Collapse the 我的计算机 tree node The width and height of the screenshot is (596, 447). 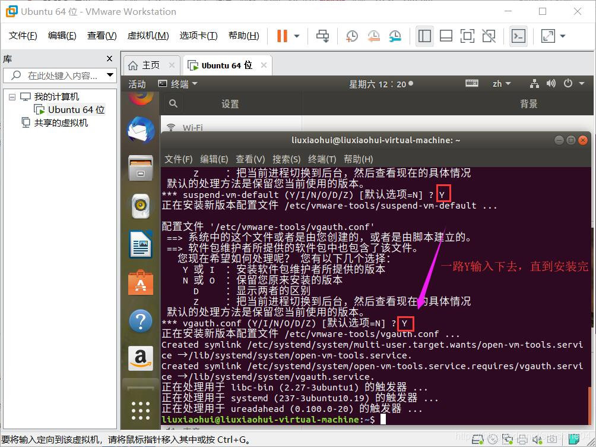[x=12, y=97]
